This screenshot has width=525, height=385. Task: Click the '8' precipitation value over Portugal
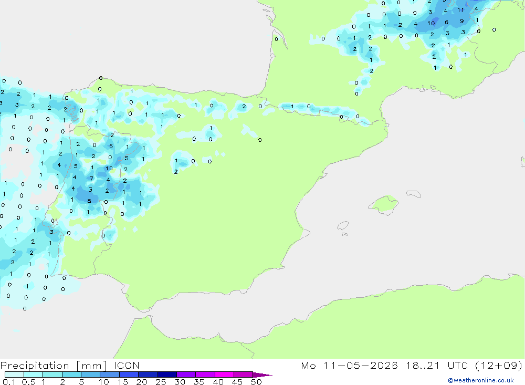coord(89,201)
